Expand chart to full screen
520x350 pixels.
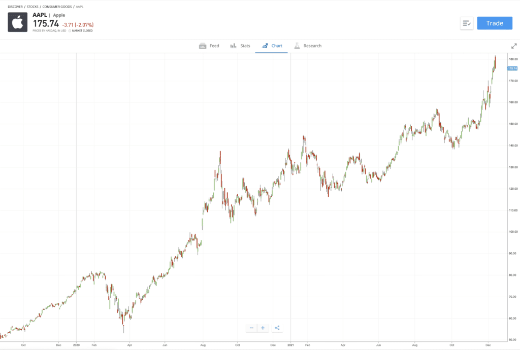click(514, 46)
